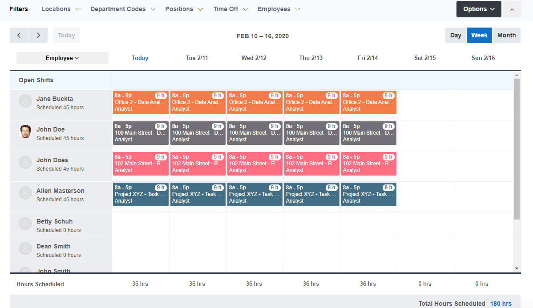Open the Department Codes filter dropdown

coord(123,9)
